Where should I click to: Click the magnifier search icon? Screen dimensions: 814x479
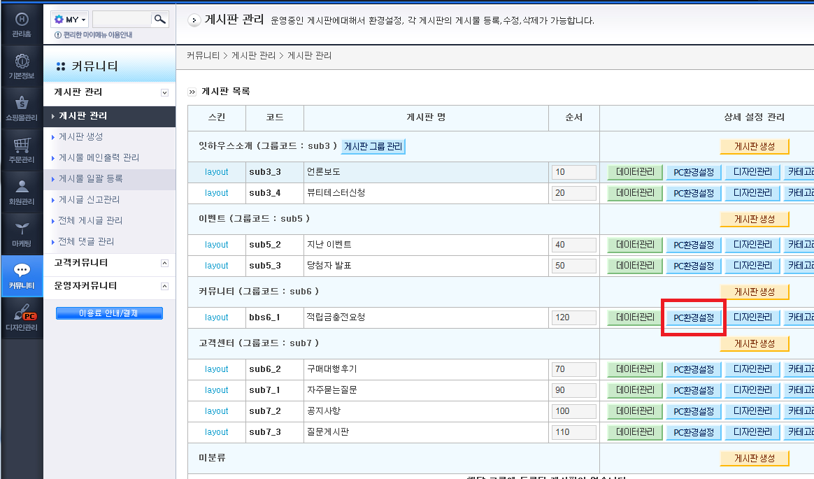point(160,19)
